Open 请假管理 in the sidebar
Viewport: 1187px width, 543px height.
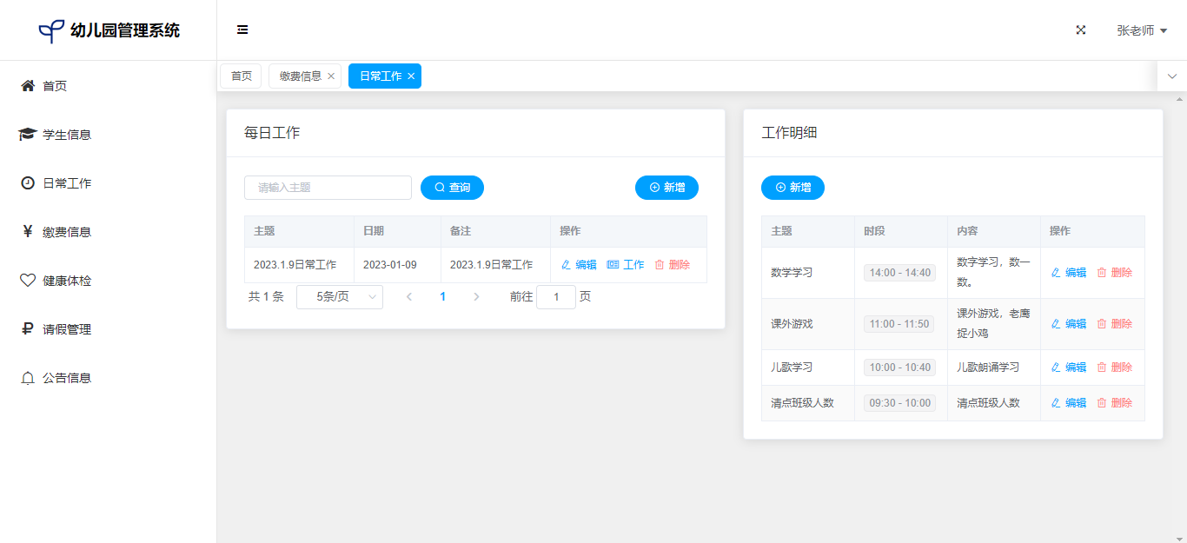click(x=66, y=329)
